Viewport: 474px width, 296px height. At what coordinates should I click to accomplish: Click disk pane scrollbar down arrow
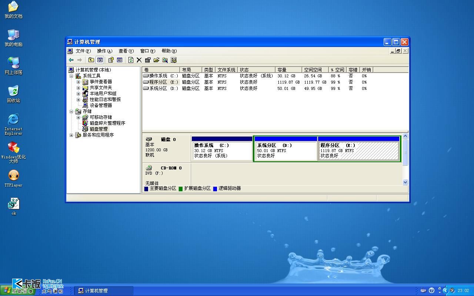[405, 182]
